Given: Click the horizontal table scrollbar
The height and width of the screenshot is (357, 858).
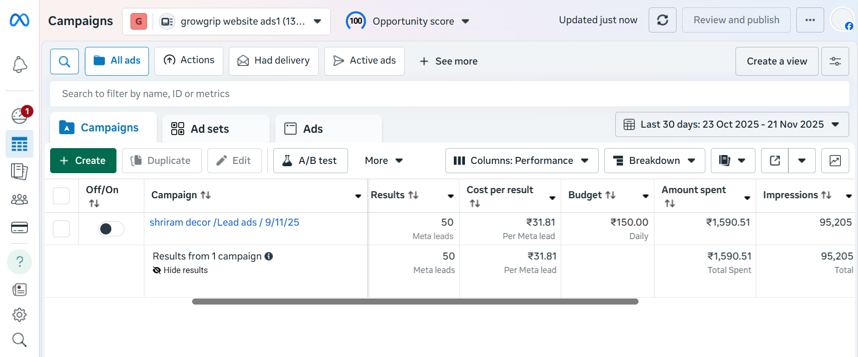Looking at the screenshot, I should (x=415, y=302).
